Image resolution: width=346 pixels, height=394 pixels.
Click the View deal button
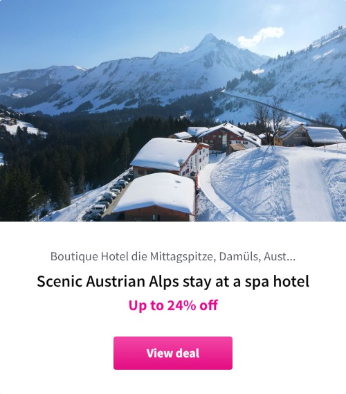click(x=173, y=353)
